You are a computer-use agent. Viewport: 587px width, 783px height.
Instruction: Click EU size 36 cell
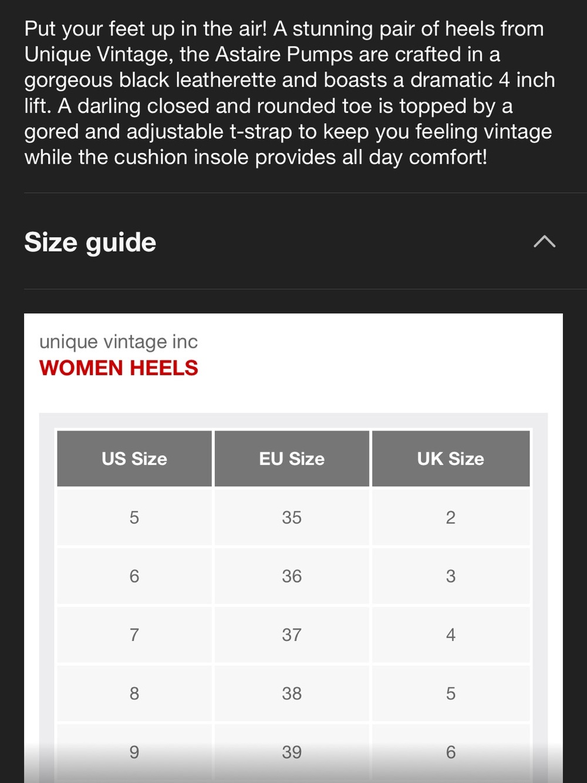click(292, 576)
